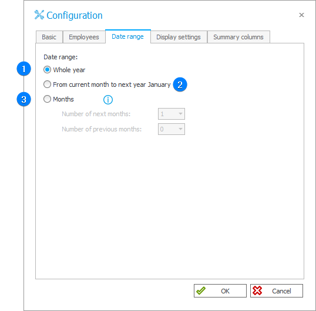The image size is (316, 311).
Task: Close the Configuration dialog
Action: click(301, 15)
